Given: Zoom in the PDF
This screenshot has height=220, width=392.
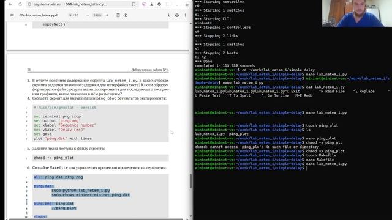Looking at the screenshot, I should coord(107,15).
